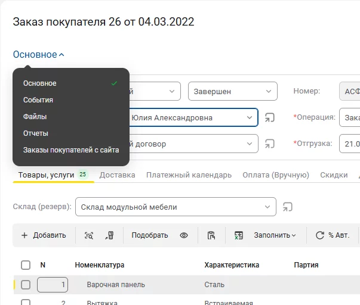The height and width of the screenshot is (305, 360).
Task: Click the Excel spreadsheet fill icon
Action: coord(239,235)
